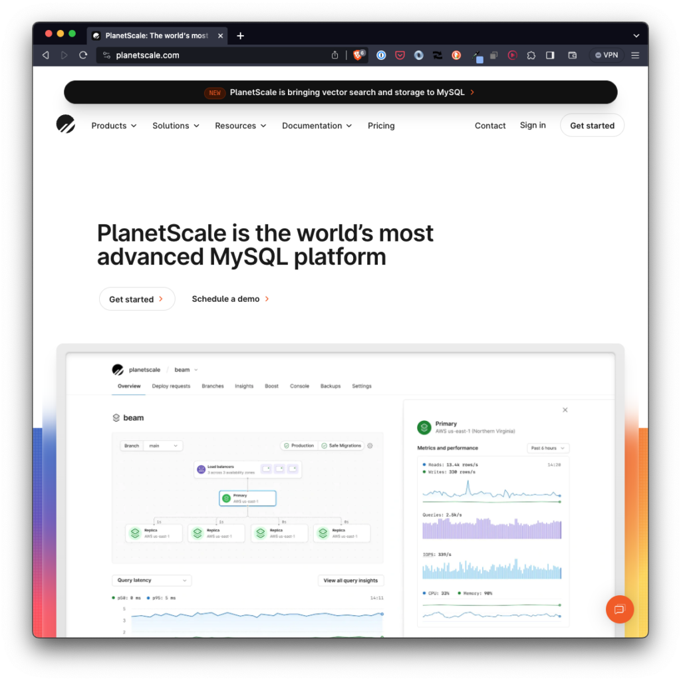The image size is (681, 681).
Task: Select the Overview tab
Action: (129, 386)
